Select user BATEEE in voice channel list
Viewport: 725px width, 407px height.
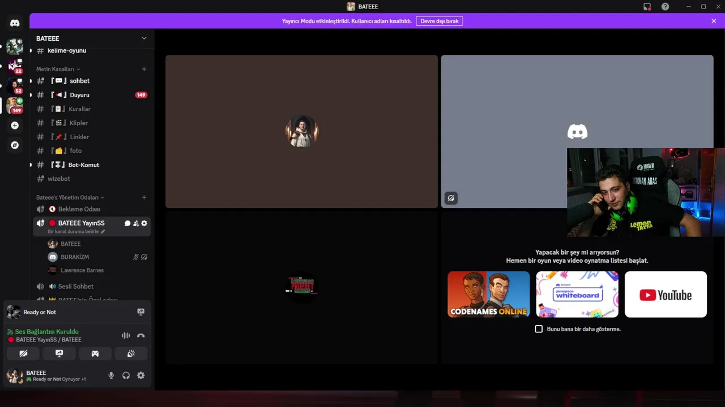pyautogui.click(x=97, y=244)
